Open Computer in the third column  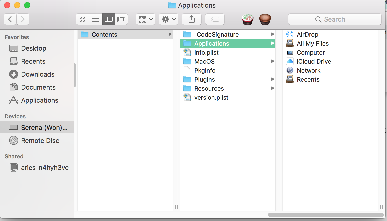click(x=330, y=52)
